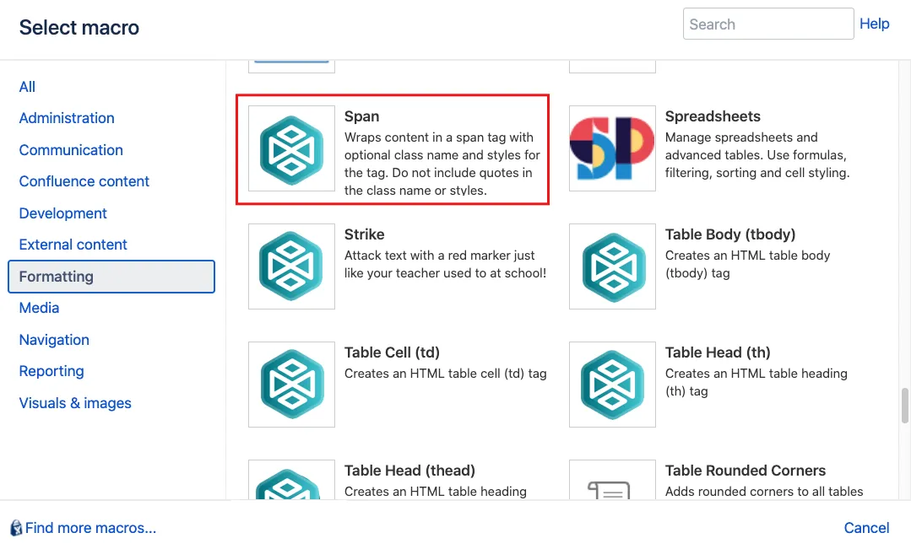911x549 pixels.
Task: Click the Span macro description text
Action: click(442, 164)
